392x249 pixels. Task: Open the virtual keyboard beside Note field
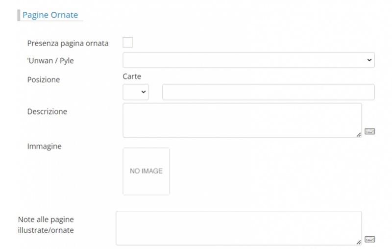pyautogui.click(x=370, y=239)
